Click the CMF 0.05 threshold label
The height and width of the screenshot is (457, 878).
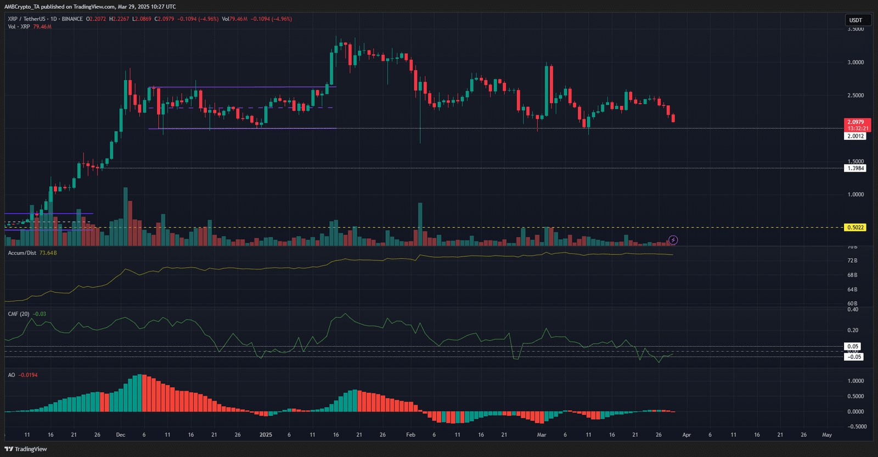point(852,346)
